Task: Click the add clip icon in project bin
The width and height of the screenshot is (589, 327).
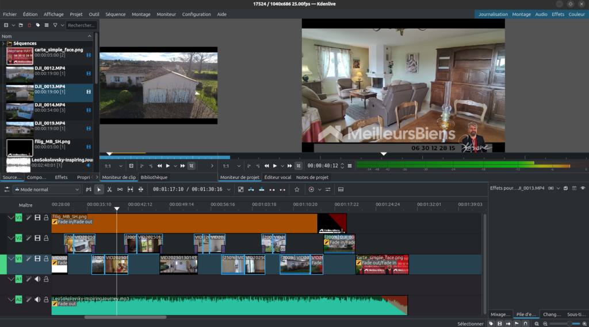Action: click(6, 25)
